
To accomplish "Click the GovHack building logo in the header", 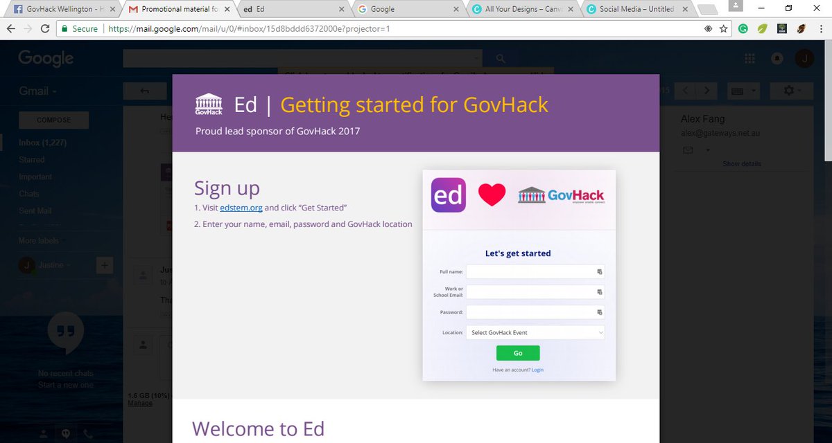I will pos(209,104).
